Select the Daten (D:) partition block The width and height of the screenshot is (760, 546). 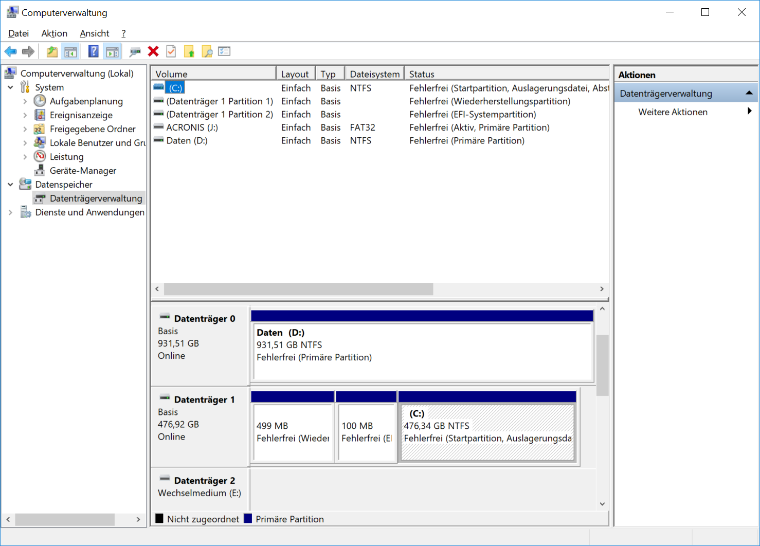click(x=422, y=351)
